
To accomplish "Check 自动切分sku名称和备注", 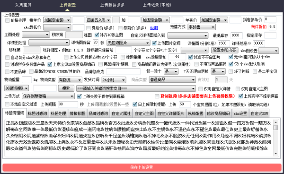I will pos(8,58).
